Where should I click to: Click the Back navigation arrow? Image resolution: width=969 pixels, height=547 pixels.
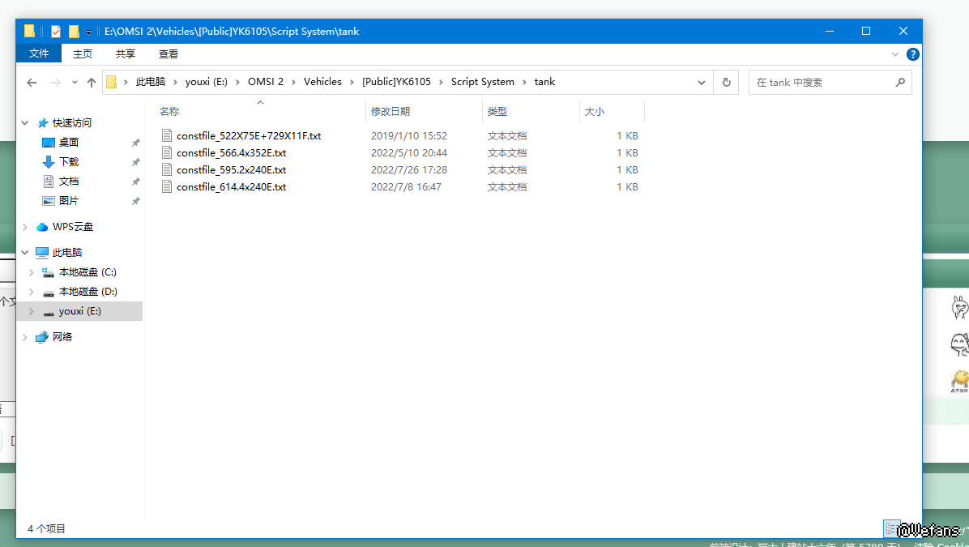[x=32, y=82]
